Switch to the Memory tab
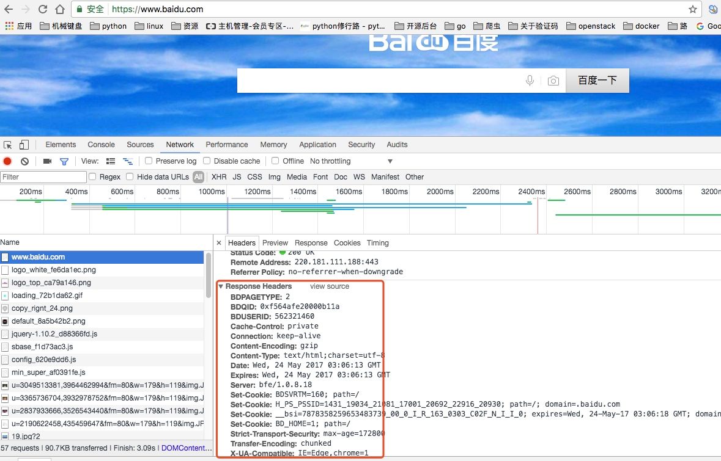 (x=273, y=145)
